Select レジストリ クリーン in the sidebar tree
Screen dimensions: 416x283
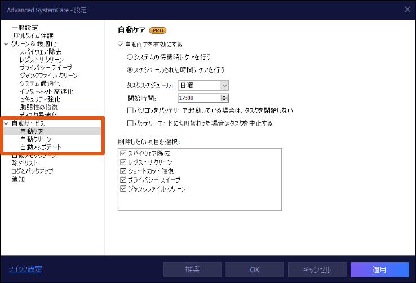42,59
